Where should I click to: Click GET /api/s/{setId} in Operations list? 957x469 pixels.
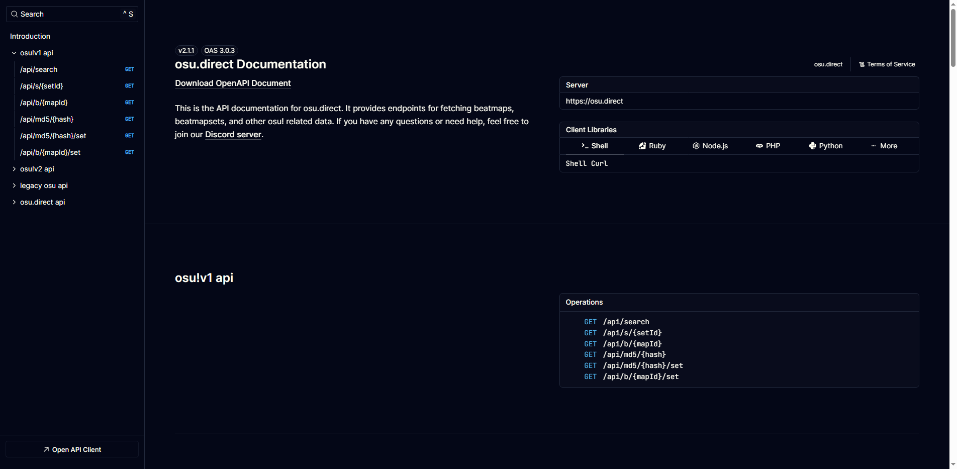pos(623,333)
